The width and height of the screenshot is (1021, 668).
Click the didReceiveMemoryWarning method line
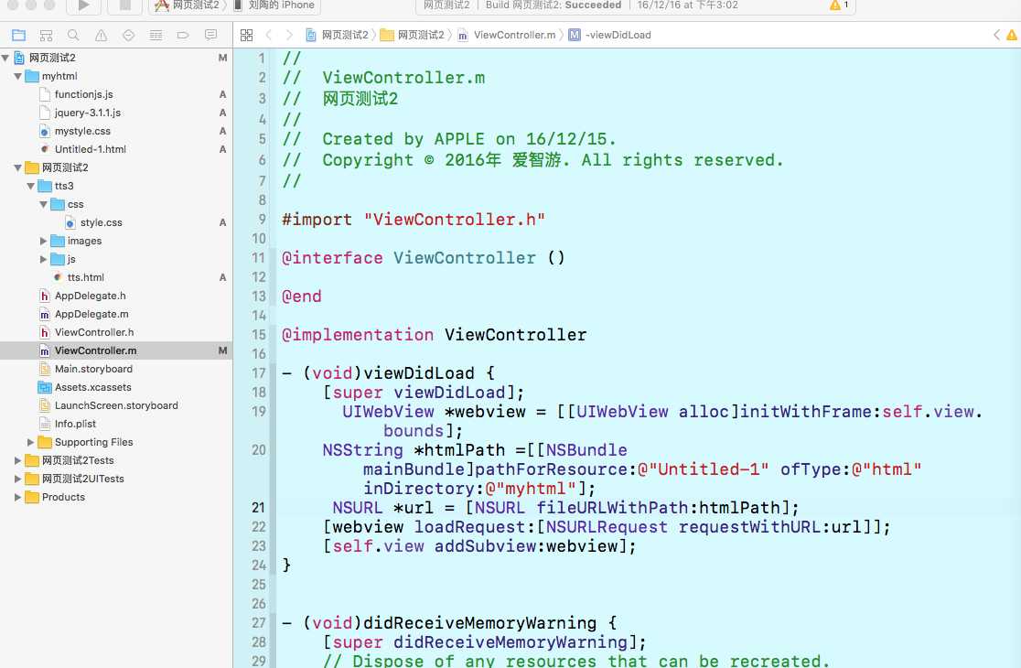tap(449, 623)
